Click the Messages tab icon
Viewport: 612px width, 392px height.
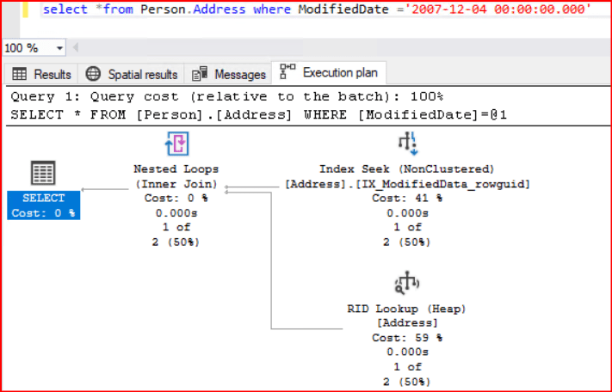(x=200, y=74)
